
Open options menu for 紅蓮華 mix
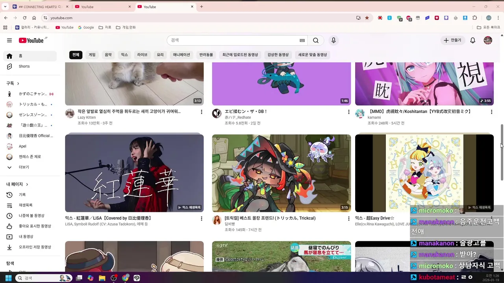(x=201, y=219)
